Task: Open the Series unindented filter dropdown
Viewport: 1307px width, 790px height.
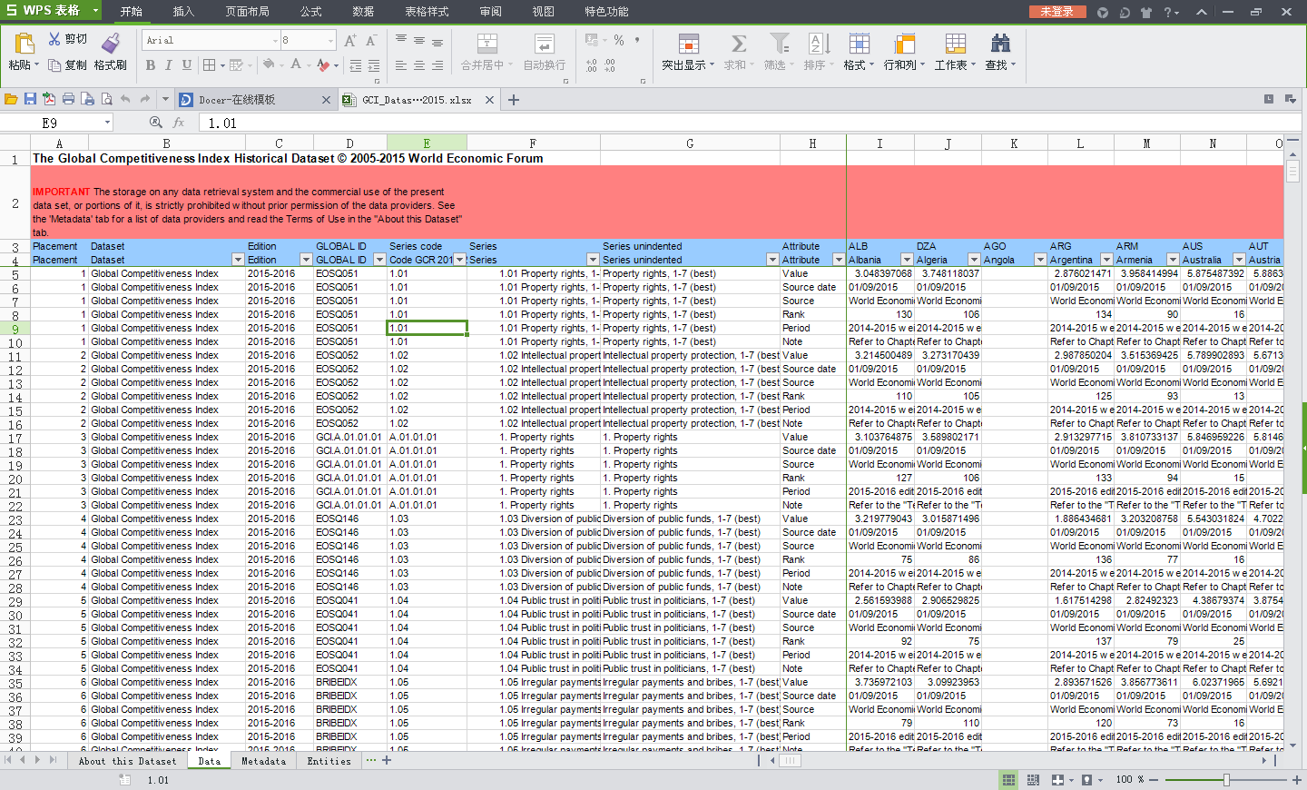Action: [772, 260]
